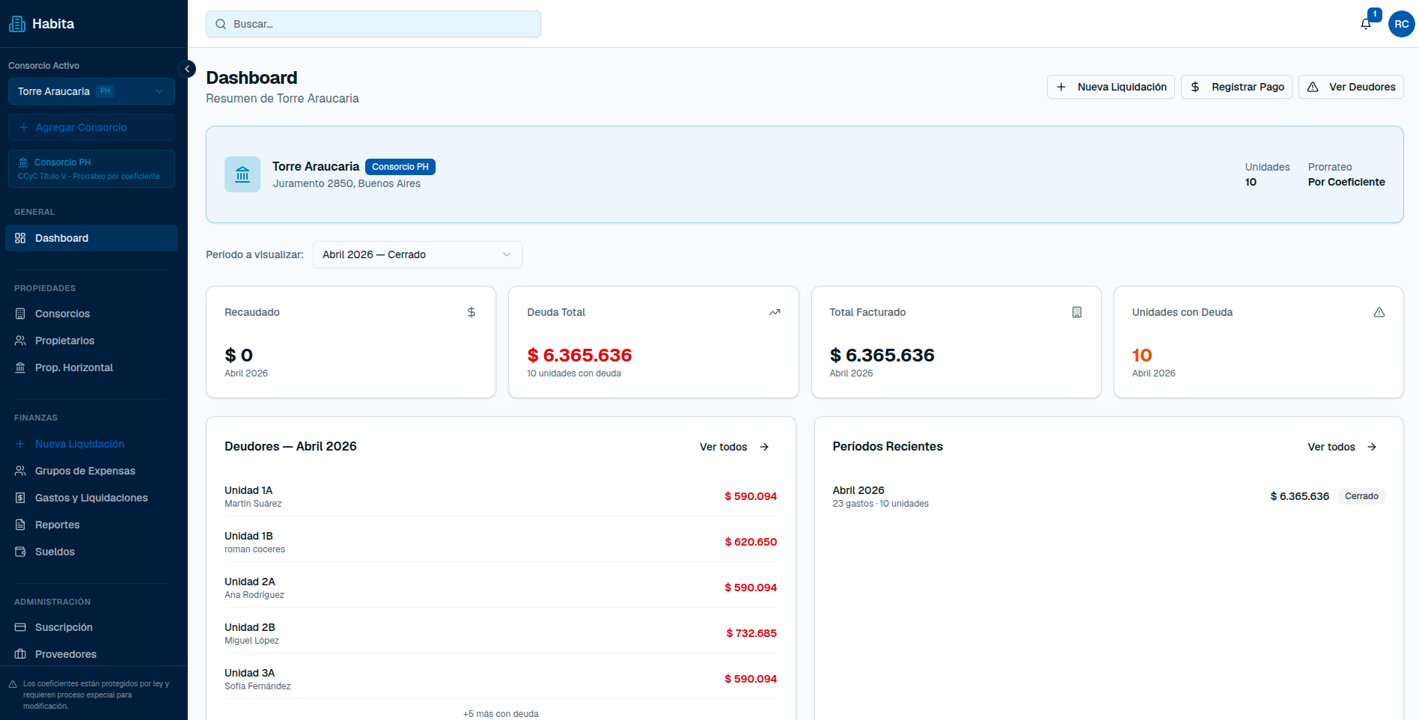
Task: Go to the Dashboard menu item
Action: click(91, 238)
